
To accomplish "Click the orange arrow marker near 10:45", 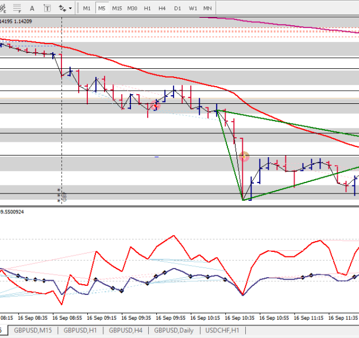I will point(244,157).
